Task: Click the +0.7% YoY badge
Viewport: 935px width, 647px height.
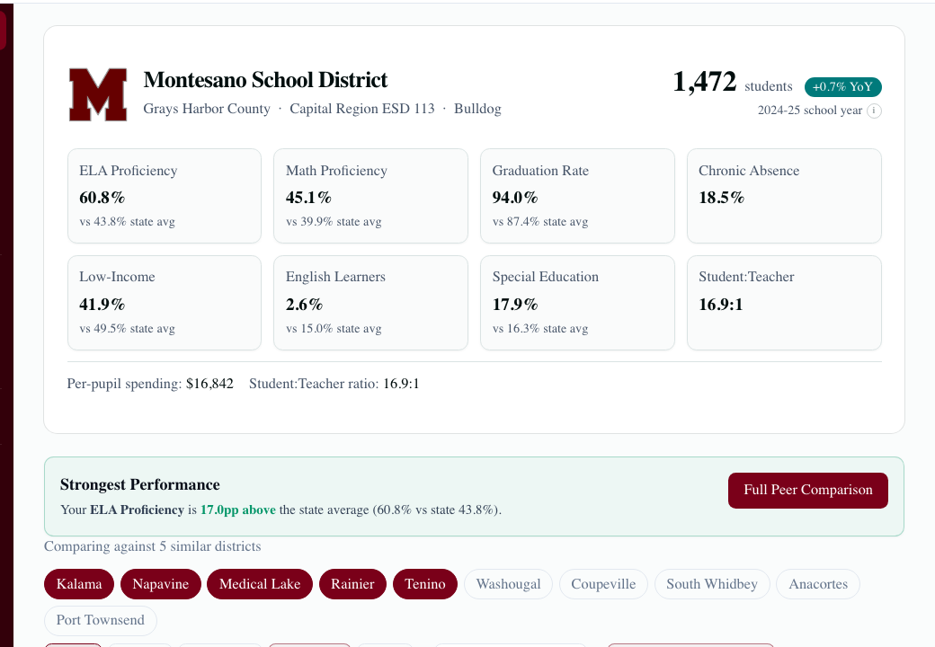Action: [x=842, y=87]
